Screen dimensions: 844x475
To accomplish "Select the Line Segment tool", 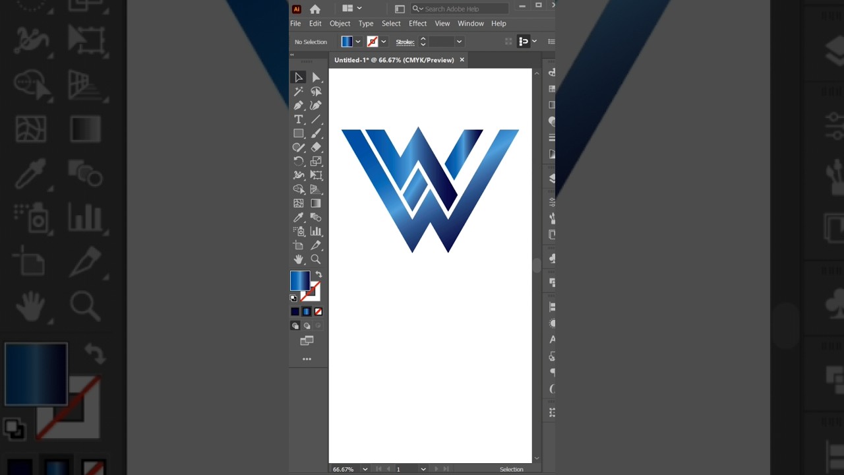I will (316, 119).
